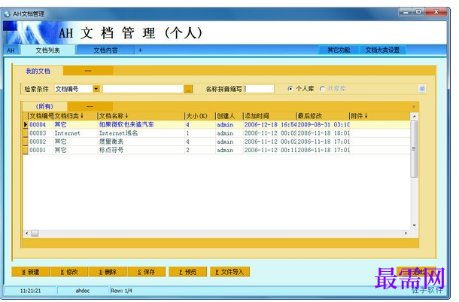Click the 最后修改 column header
Screen dimensions: 459x302
[323, 116]
